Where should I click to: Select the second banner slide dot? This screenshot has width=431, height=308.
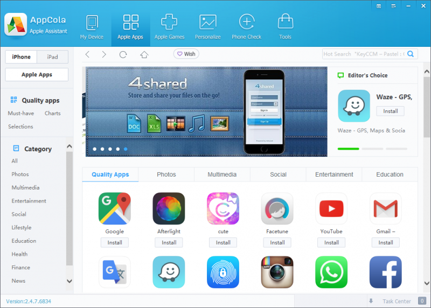[x=102, y=149]
